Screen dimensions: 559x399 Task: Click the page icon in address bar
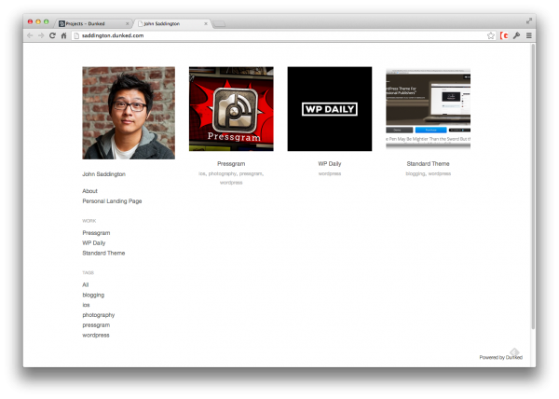click(76, 35)
